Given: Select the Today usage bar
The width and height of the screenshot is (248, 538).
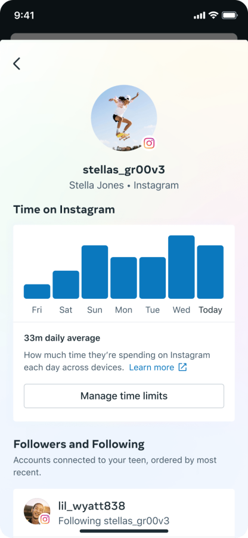Looking at the screenshot, I should [210, 272].
